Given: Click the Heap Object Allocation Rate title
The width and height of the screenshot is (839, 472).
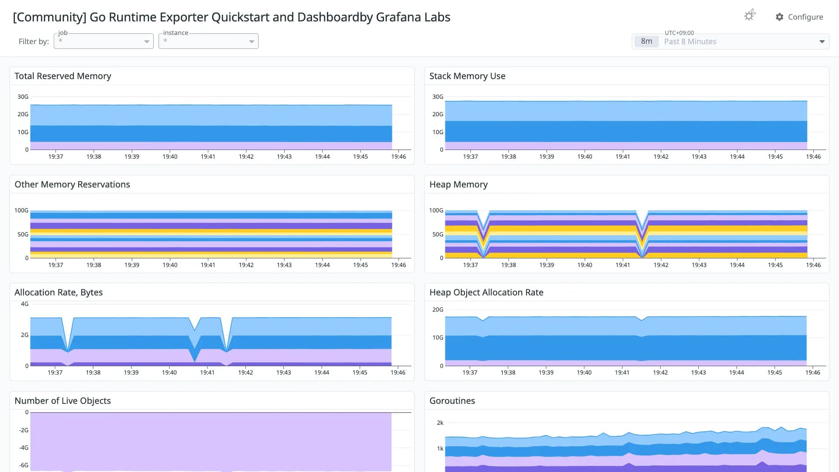Looking at the screenshot, I should click(x=486, y=292).
